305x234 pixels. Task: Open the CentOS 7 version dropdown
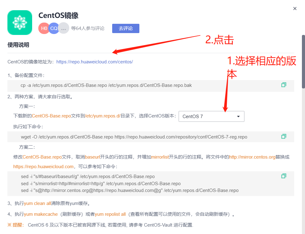[x=211, y=116]
